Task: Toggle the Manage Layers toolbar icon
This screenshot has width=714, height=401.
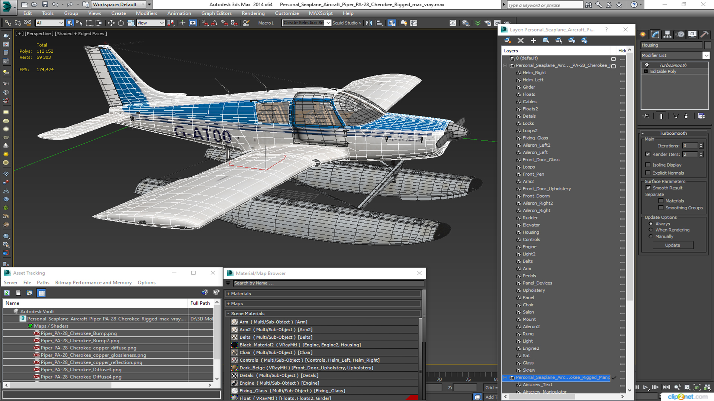Action: [392, 23]
